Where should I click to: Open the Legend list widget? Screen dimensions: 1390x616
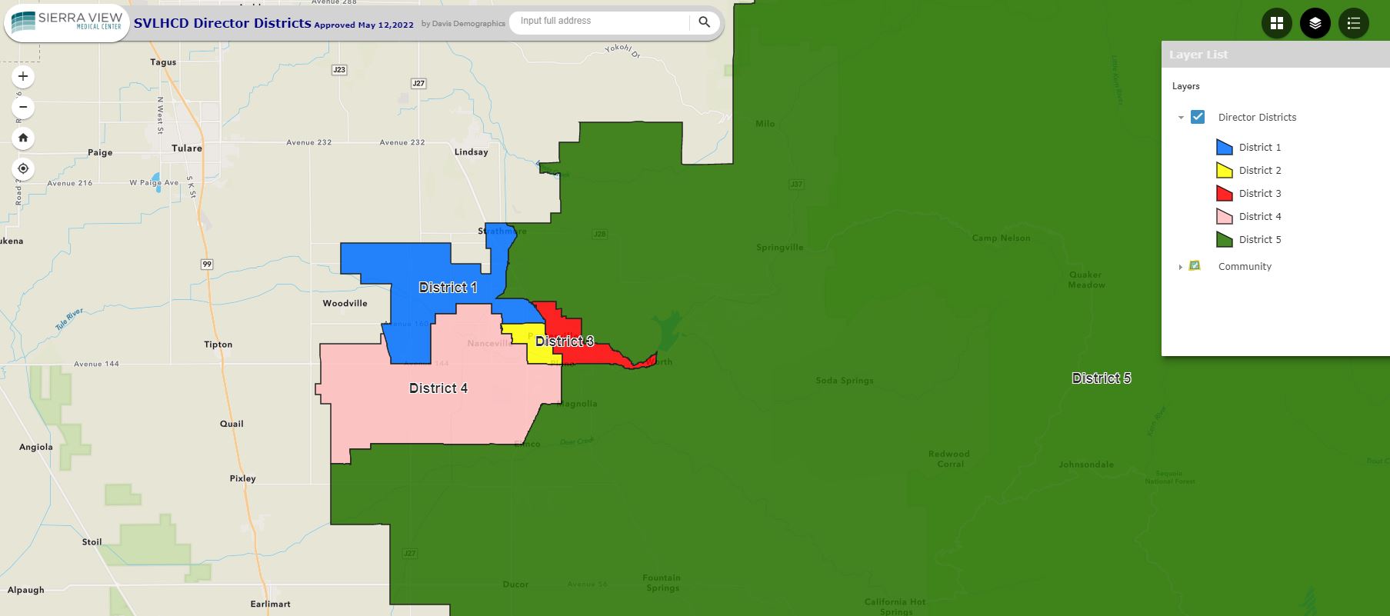[x=1354, y=23]
